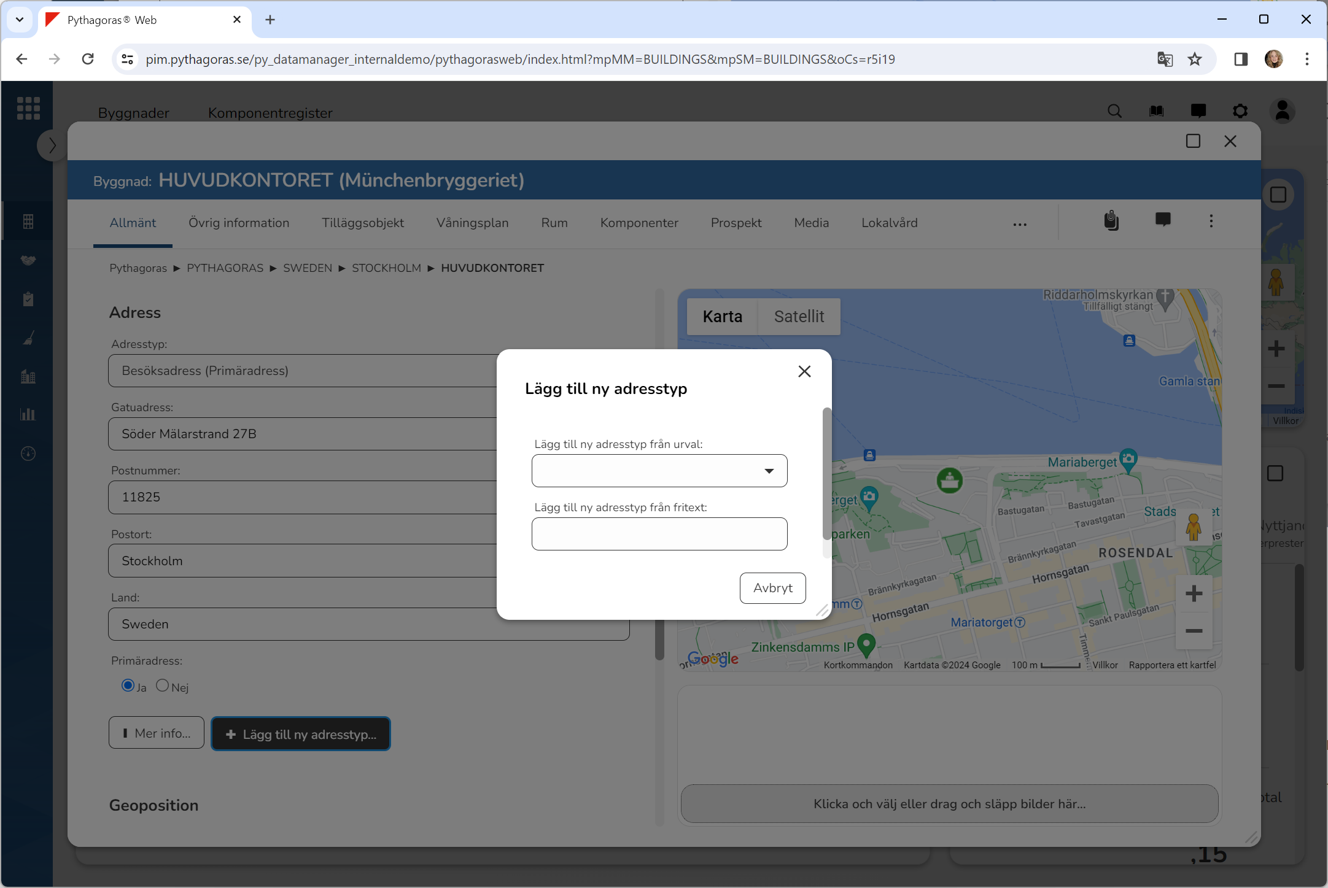Click the Mer info... button

click(x=156, y=733)
